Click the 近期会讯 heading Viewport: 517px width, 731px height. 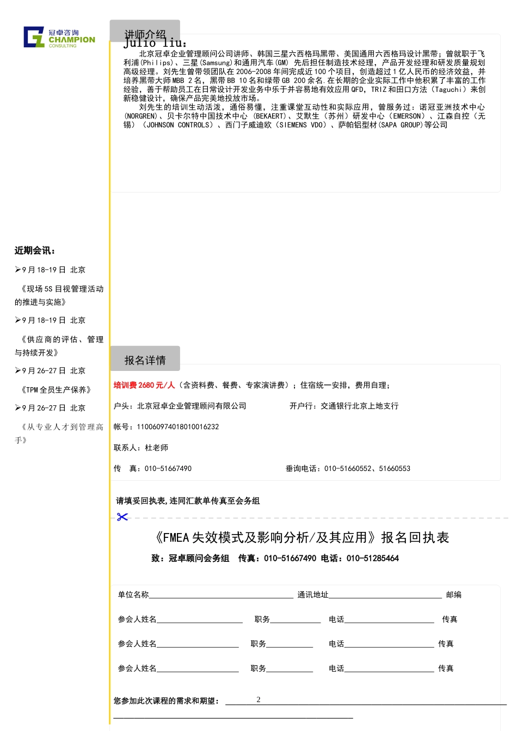[35, 251]
